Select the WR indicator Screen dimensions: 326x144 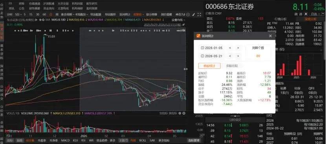tap(91, 140)
